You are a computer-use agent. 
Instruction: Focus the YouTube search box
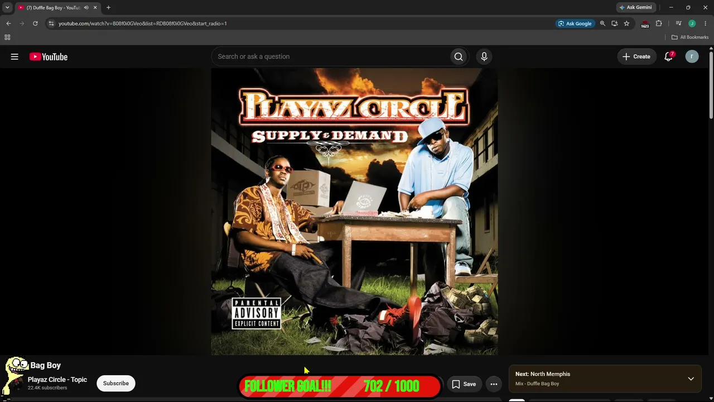click(331, 56)
